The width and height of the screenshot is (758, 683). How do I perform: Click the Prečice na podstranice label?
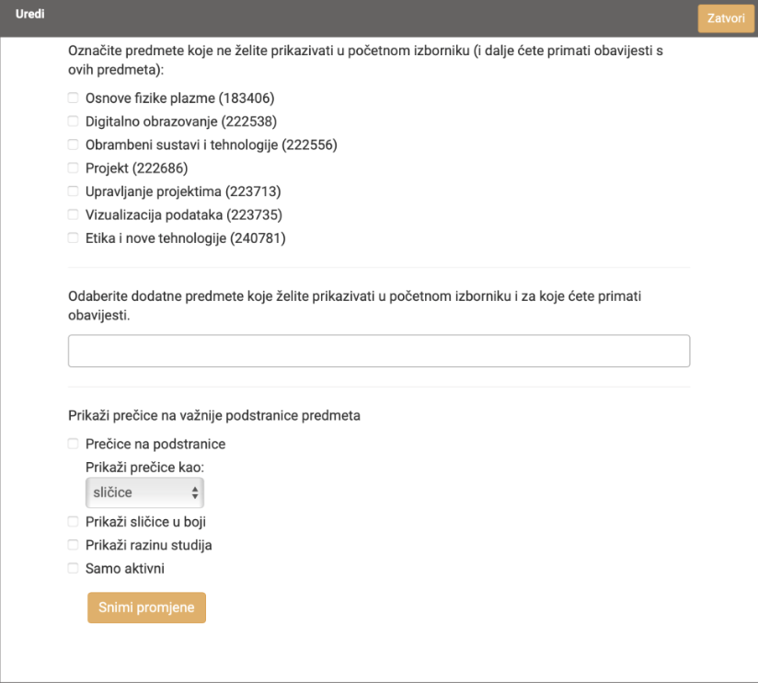point(155,444)
